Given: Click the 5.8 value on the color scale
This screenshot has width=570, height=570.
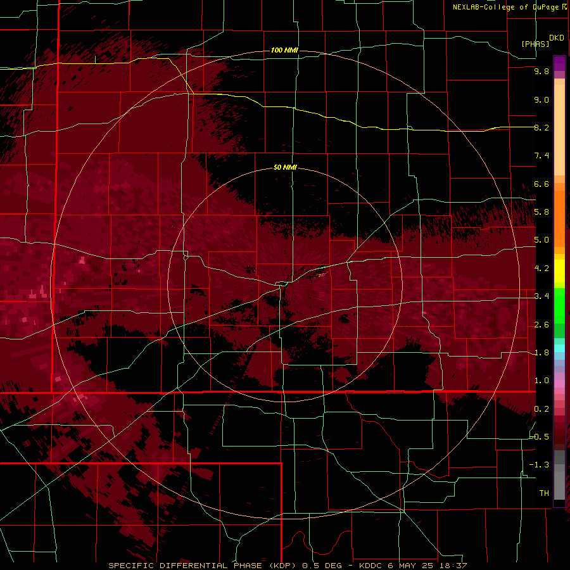Looking at the screenshot, I should point(541,212).
